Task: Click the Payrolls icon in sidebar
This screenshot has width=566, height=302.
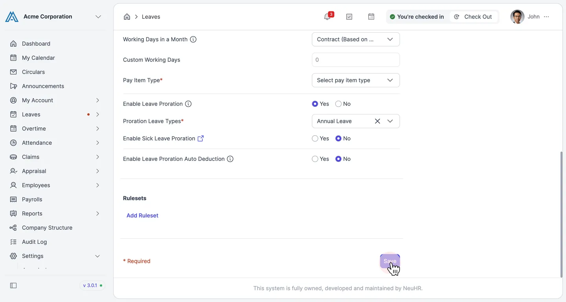Action: tap(13, 199)
